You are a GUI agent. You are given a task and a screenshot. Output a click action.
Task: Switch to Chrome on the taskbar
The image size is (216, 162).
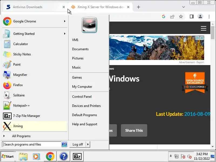[x=50, y=156]
